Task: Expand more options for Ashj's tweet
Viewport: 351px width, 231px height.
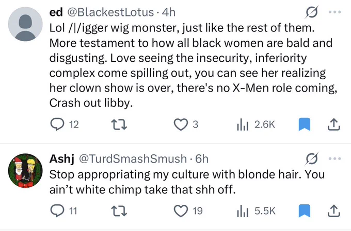Action: pos(335,158)
